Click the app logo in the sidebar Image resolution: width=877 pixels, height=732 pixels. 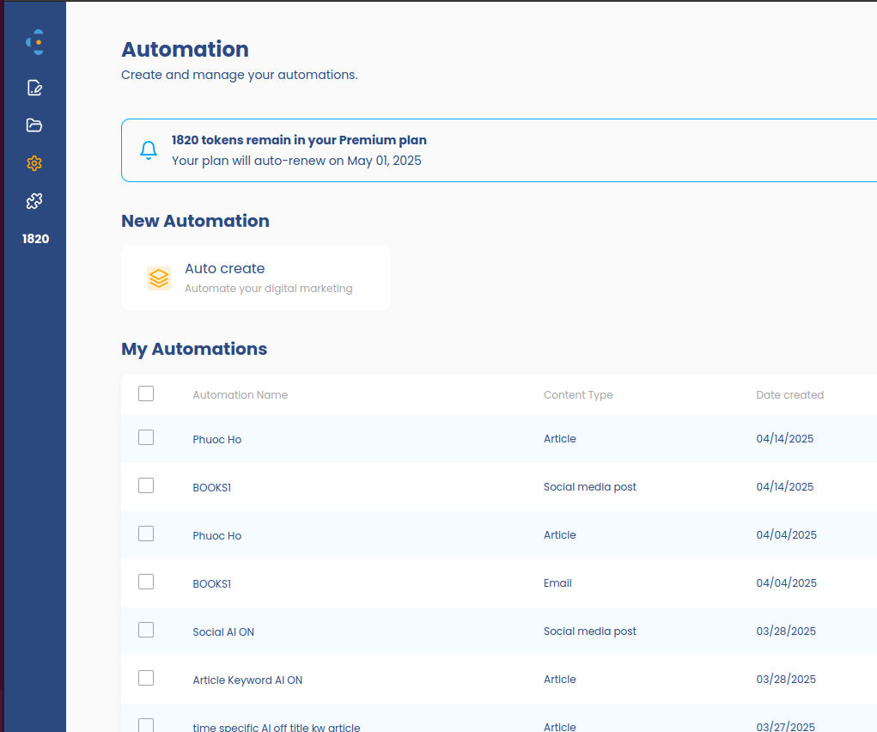(34, 41)
